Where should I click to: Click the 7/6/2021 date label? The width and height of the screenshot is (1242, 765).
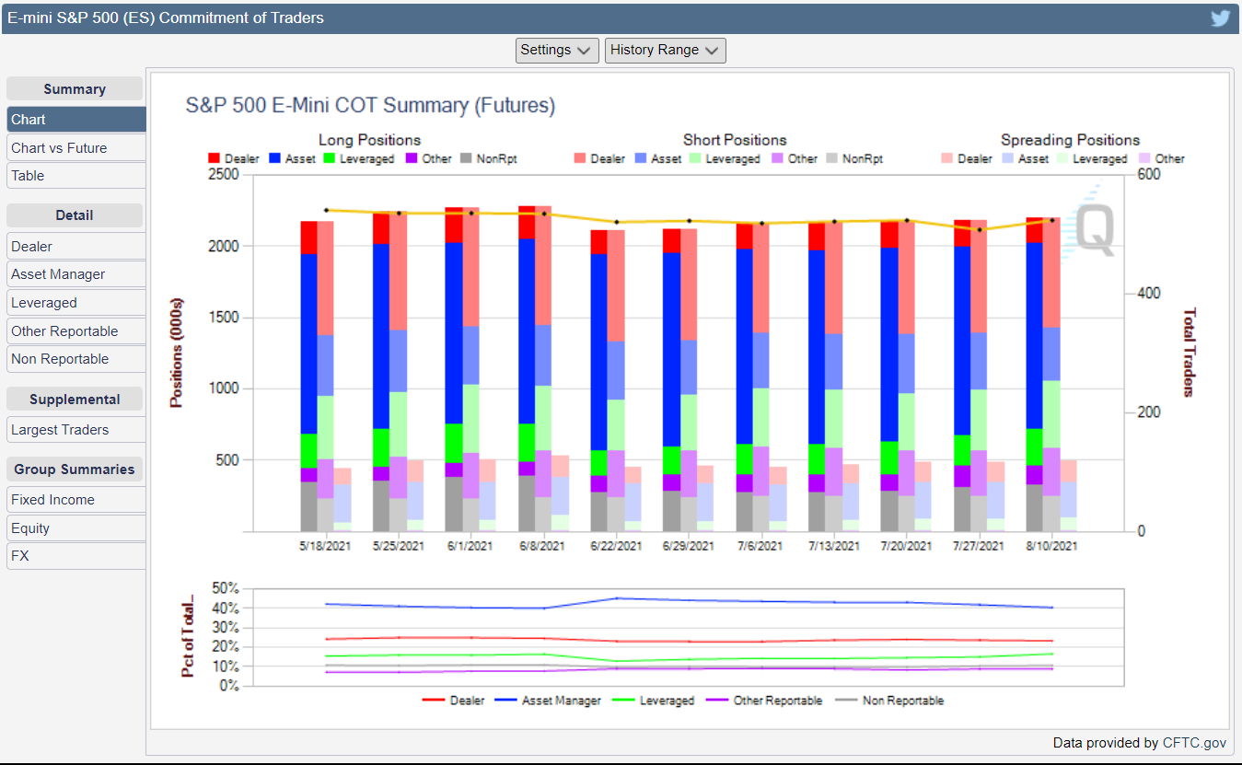click(x=760, y=546)
